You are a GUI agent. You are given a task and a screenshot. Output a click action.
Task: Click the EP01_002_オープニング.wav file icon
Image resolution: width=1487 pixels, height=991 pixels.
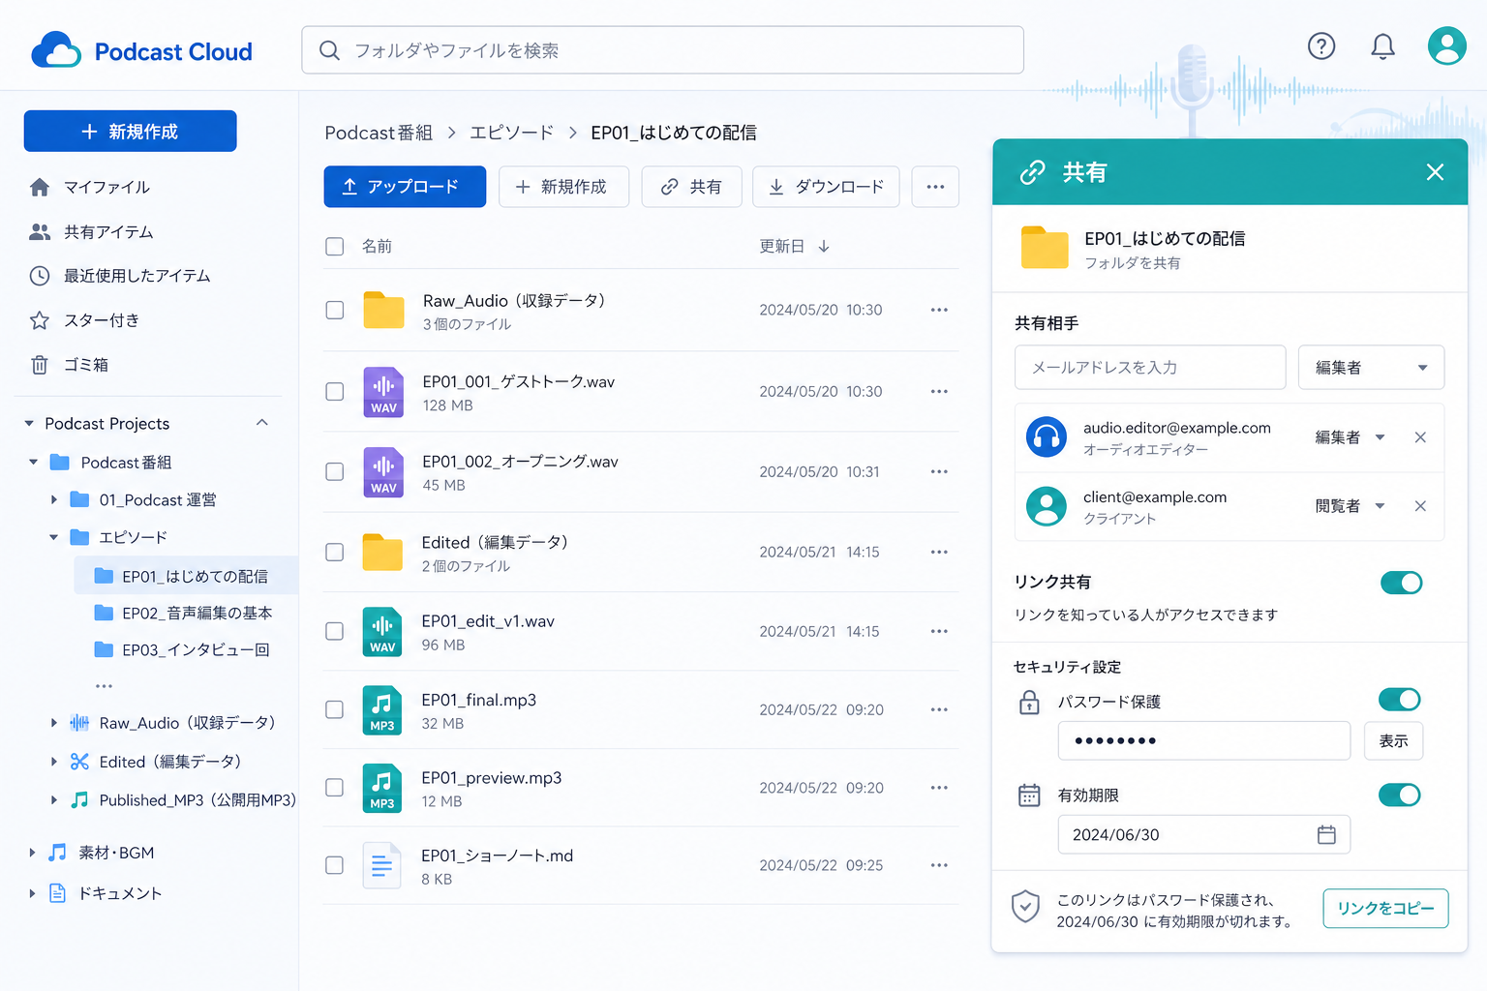(x=383, y=471)
